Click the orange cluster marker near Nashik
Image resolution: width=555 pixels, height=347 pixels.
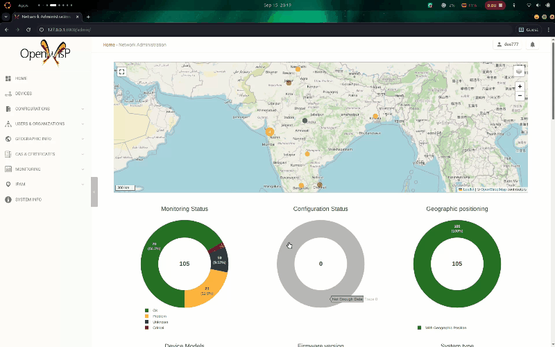(270, 132)
